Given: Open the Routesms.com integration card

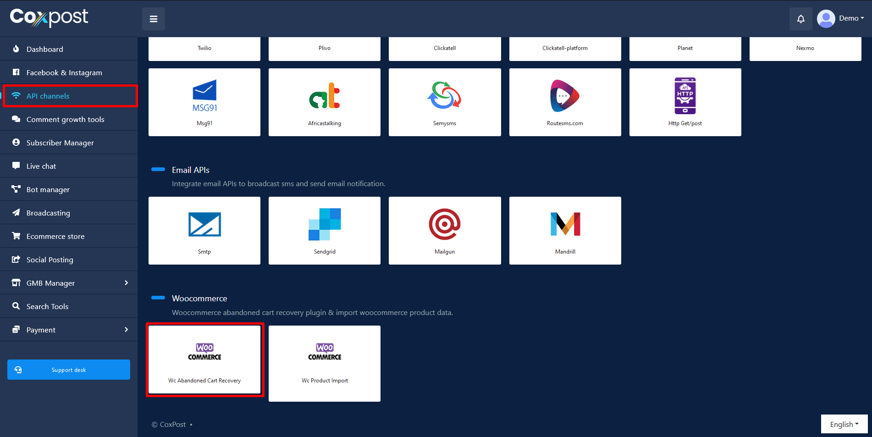Looking at the screenshot, I should pyautogui.click(x=565, y=102).
